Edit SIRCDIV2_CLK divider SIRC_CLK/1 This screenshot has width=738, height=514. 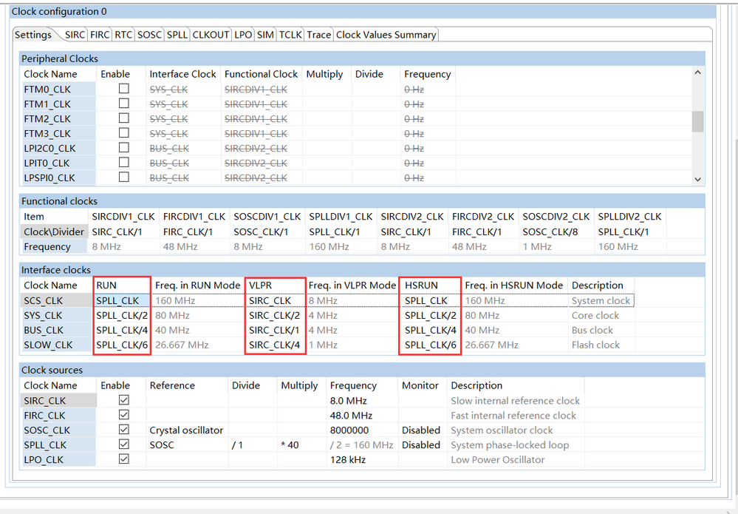(x=413, y=231)
